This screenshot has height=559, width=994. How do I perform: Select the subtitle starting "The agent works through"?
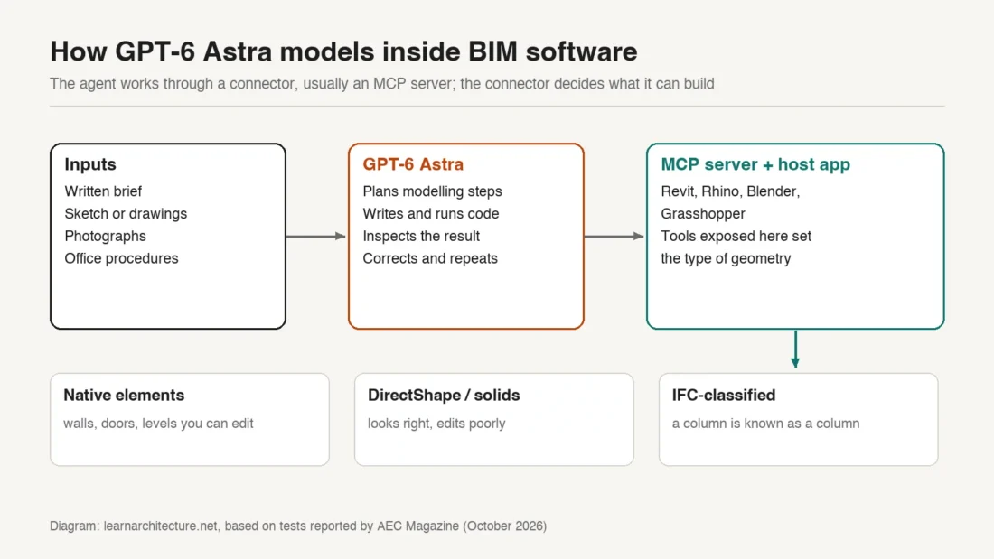click(382, 84)
